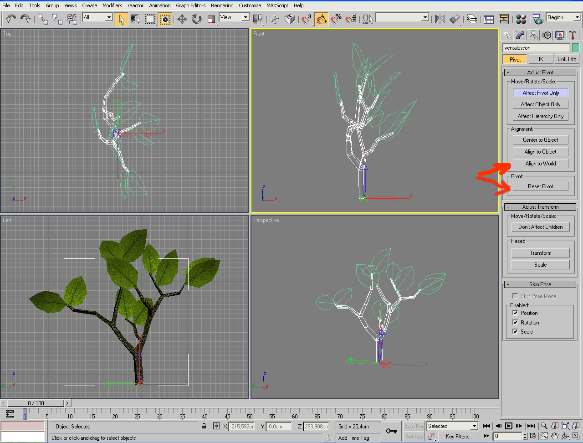Open the selection filter All dropdown

pos(109,17)
